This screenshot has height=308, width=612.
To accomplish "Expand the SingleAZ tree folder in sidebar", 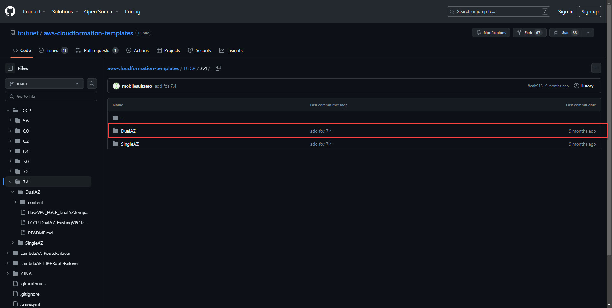I will pos(13,243).
